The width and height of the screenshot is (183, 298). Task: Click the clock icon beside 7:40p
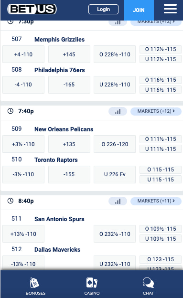(11, 111)
